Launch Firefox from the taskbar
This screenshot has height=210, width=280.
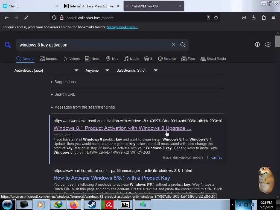coord(74,205)
